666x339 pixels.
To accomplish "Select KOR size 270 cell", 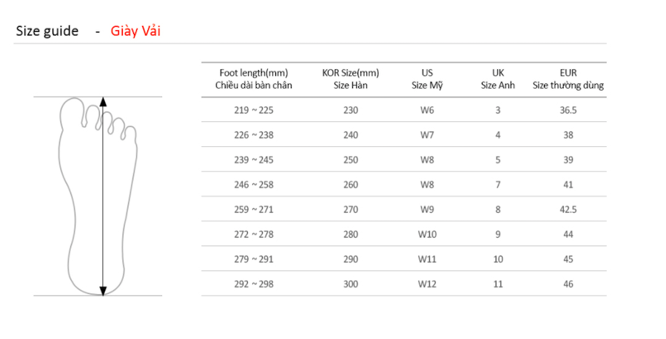I will click(x=351, y=210).
